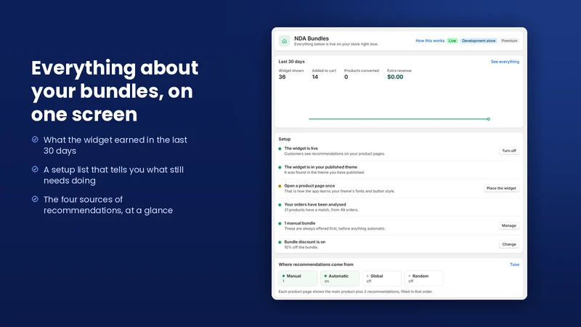Click the Products converted value 0
Screen dimensions: 581x327
[x=346, y=77]
